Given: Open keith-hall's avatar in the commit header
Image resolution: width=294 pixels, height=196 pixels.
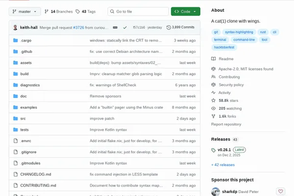Looking at the screenshot, I should 15,27.
